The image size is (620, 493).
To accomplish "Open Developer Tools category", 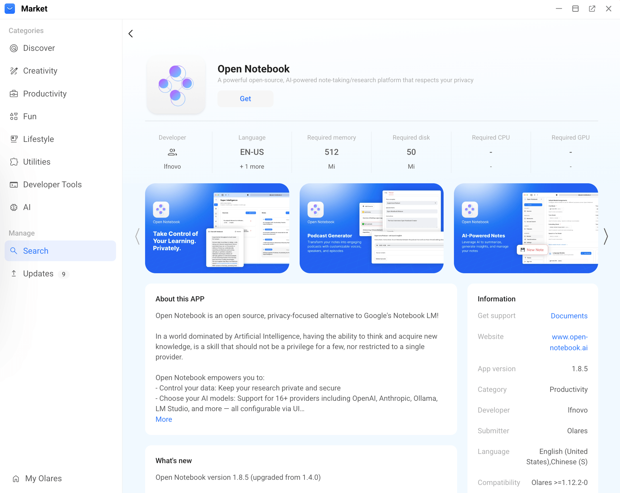I will 60,184.
